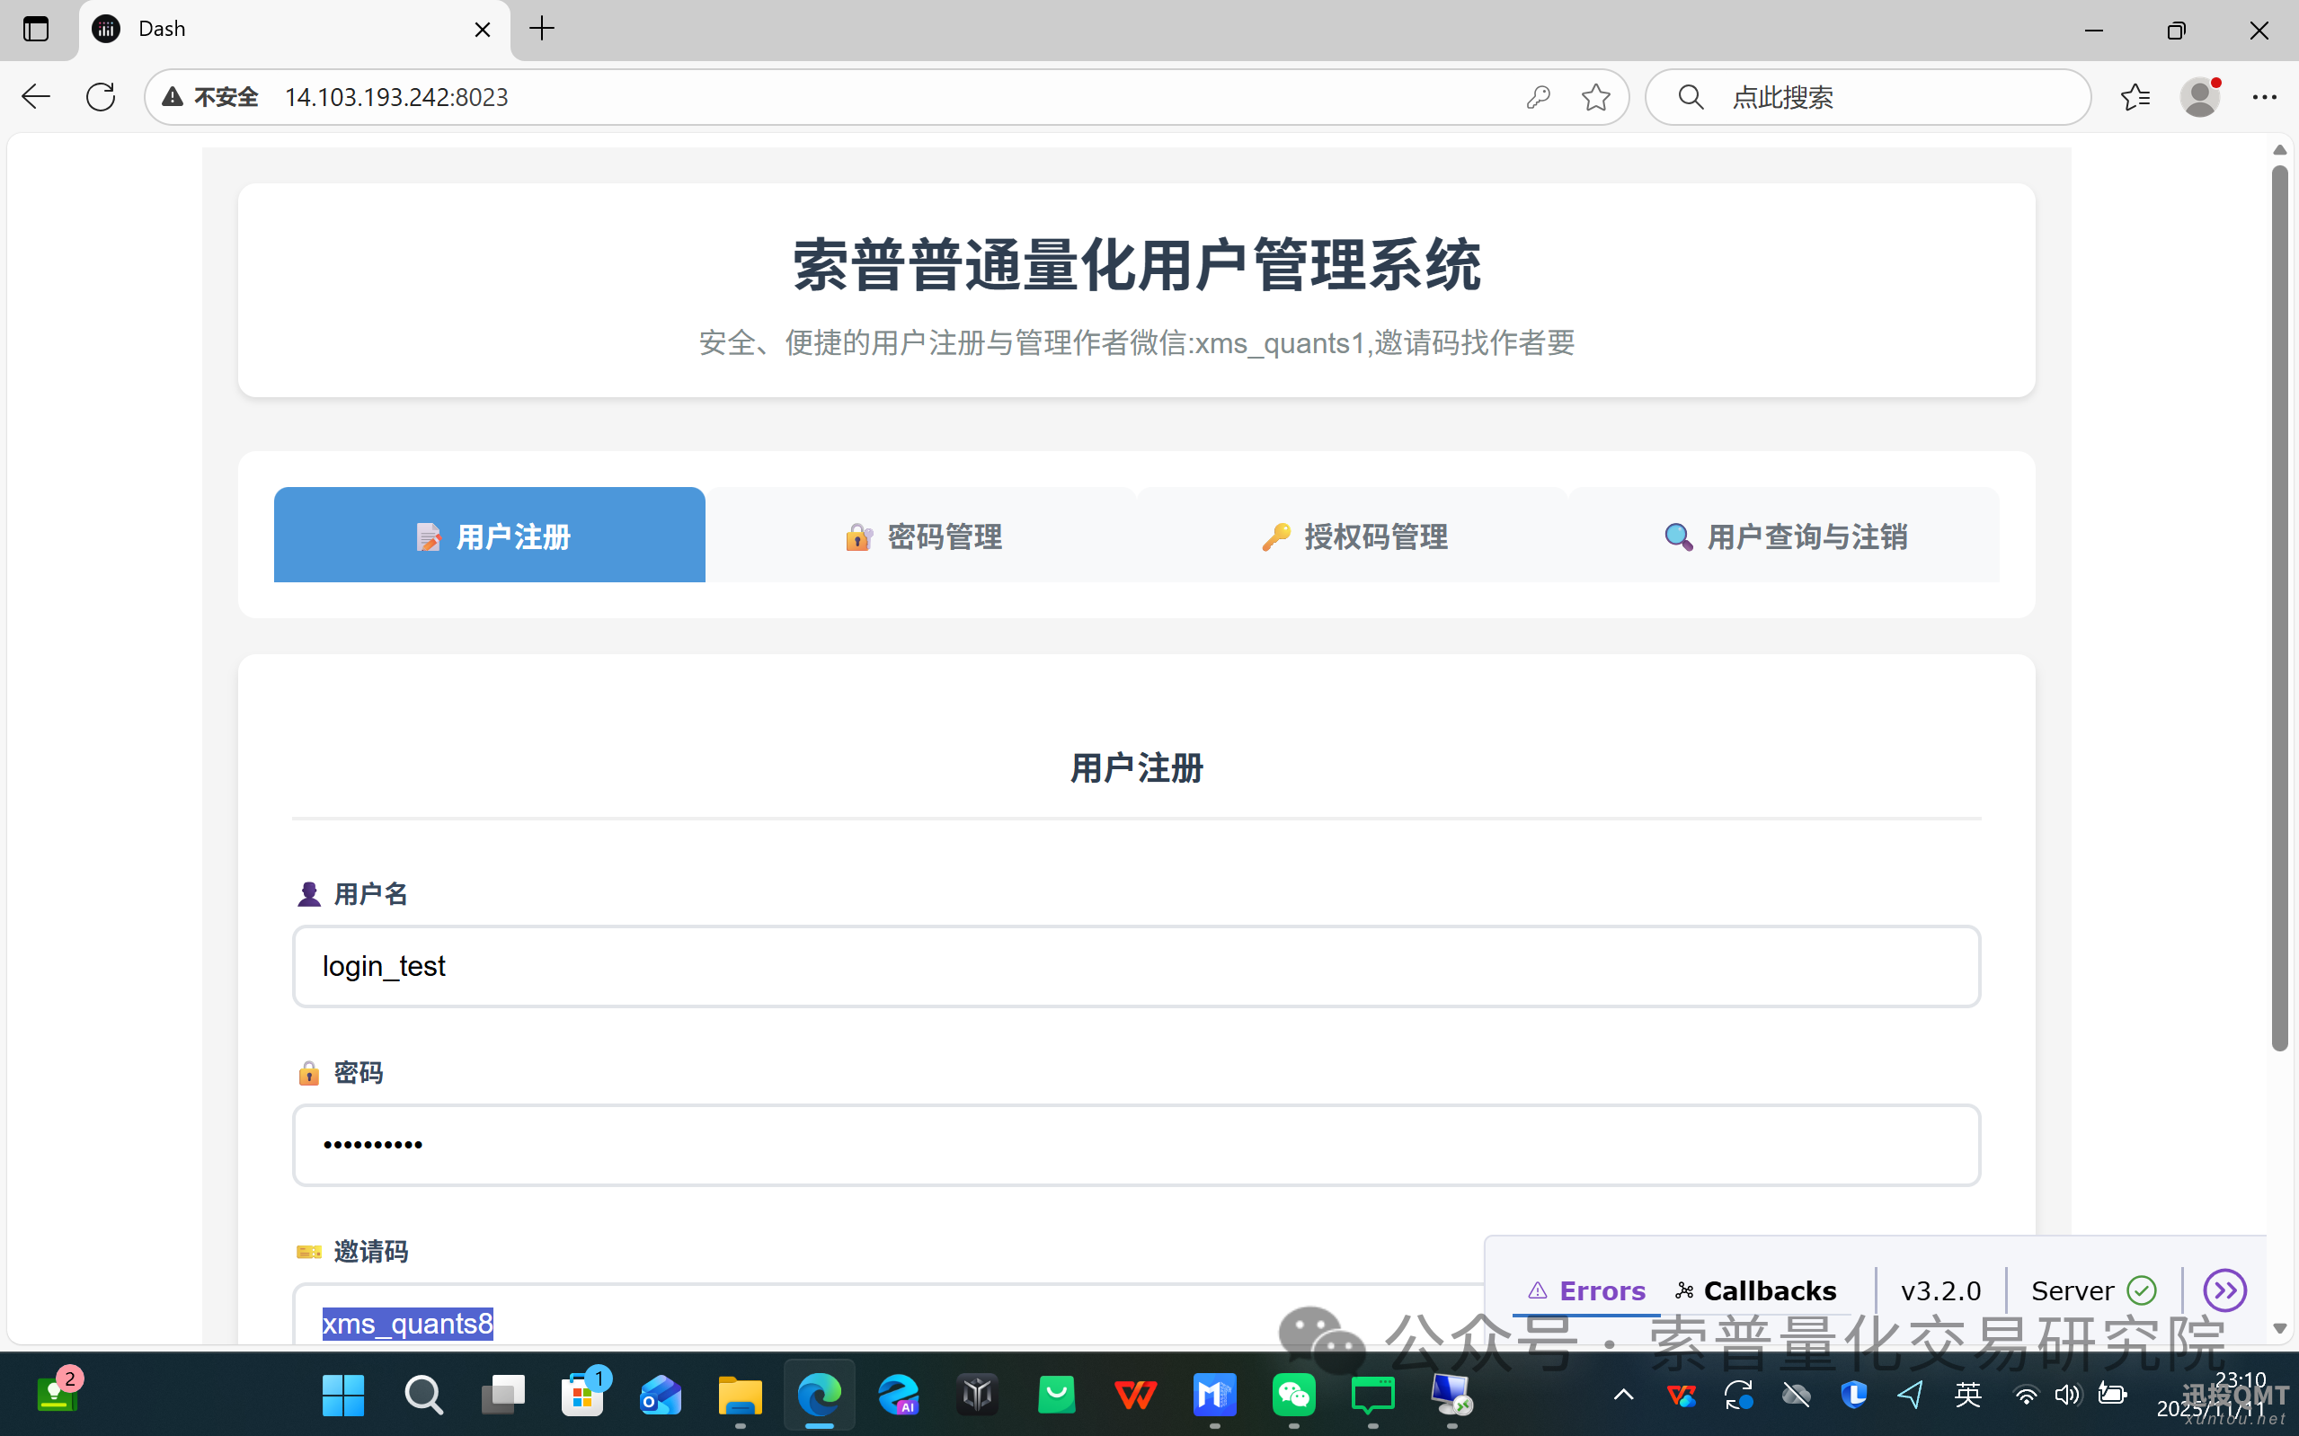Screen dimensions: 2299x1436
Task: Open the 授权码管理 tab
Action: point(1354,536)
